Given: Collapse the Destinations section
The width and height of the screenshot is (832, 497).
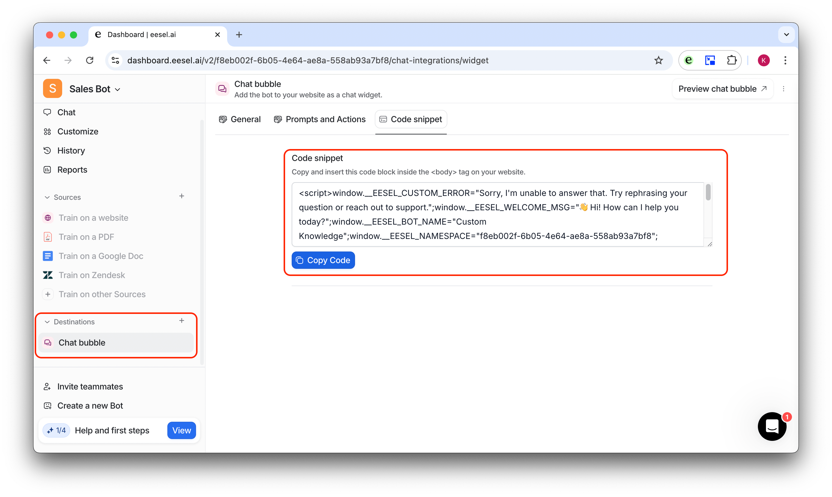Looking at the screenshot, I should click(x=47, y=322).
